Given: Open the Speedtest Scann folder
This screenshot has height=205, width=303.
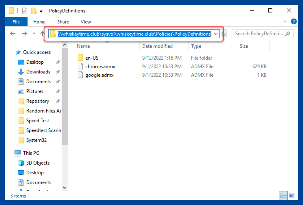Looking at the screenshot, I should tap(44, 130).
